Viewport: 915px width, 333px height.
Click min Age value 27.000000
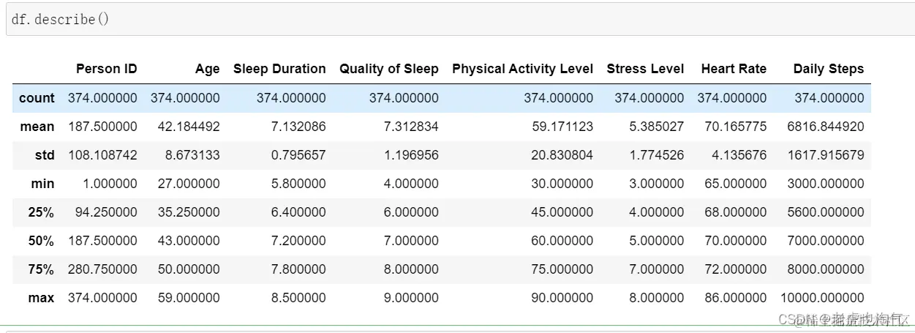pyautogui.click(x=189, y=184)
